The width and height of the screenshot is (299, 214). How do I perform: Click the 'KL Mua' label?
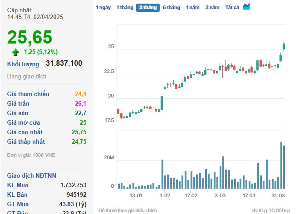[x=18, y=185]
